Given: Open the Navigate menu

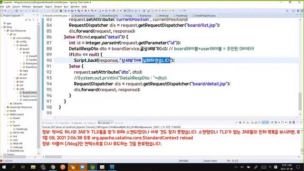Looking at the screenshot, I should click(x=38, y=7).
